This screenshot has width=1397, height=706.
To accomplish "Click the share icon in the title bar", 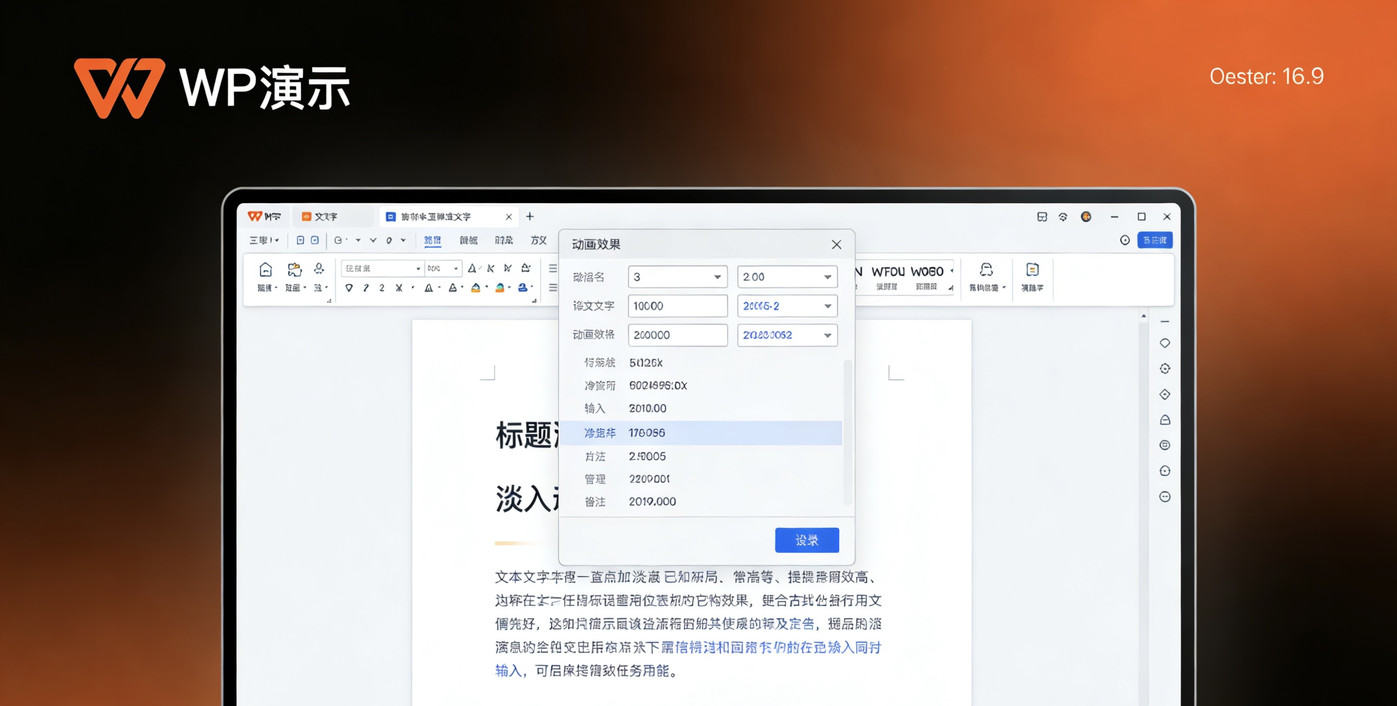I will (x=1063, y=216).
